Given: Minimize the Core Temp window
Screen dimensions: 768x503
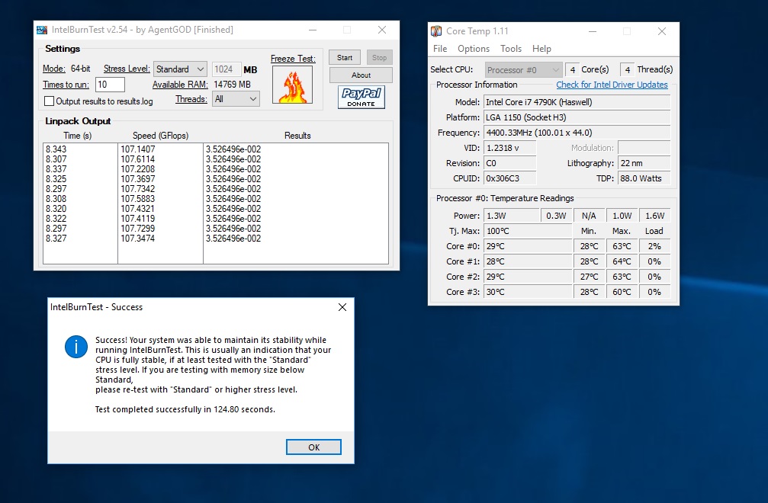Looking at the screenshot, I should click(593, 31).
